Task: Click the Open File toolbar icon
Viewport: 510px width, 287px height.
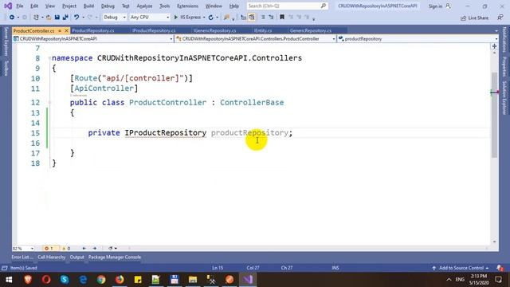Action: [x=49, y=18]
